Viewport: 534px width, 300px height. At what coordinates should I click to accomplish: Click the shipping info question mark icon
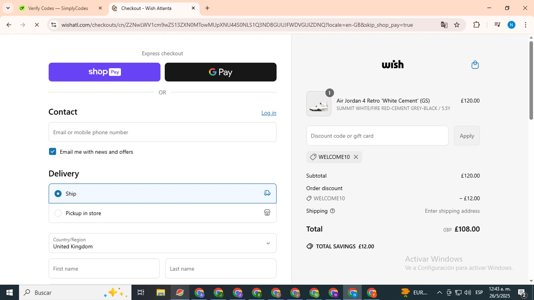click(x=333, y=211)
